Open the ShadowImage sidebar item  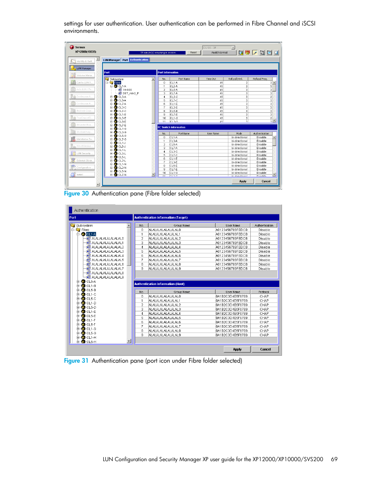(82, 132)
